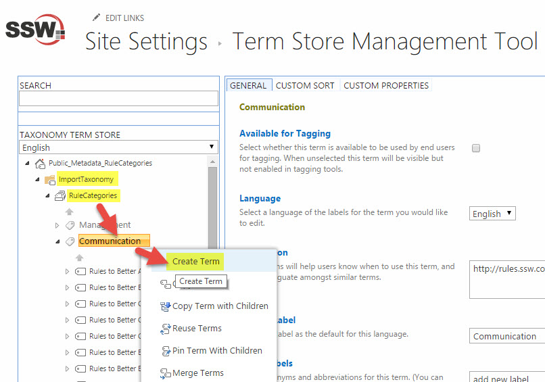Click the tag icon next to Management

point(70,225)
